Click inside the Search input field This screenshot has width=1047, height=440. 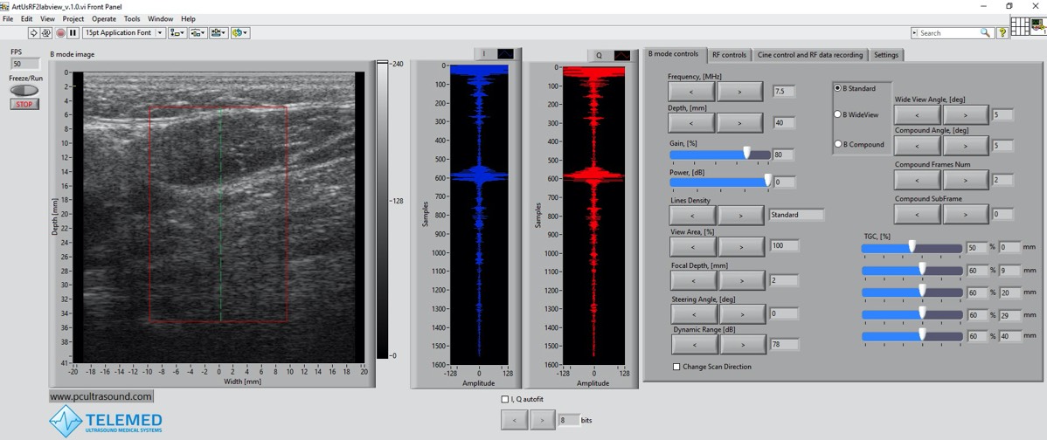pyautogui.click(x=949, y=32)
